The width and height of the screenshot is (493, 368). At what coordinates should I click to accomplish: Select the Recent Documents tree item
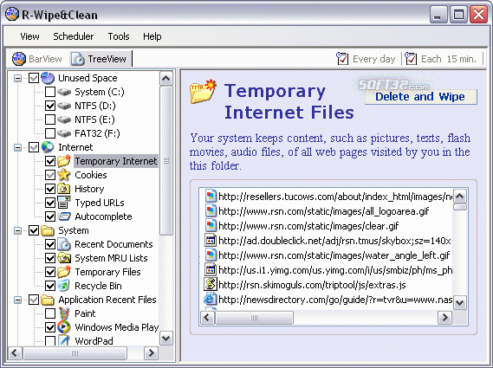(114, 244)
